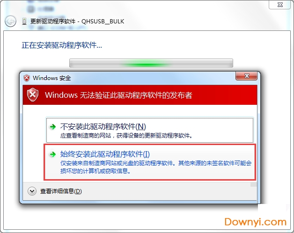Click green arrow next to 不安装此驱动程序软件
This screenshot has height=233, width=294.
[53, 127]
